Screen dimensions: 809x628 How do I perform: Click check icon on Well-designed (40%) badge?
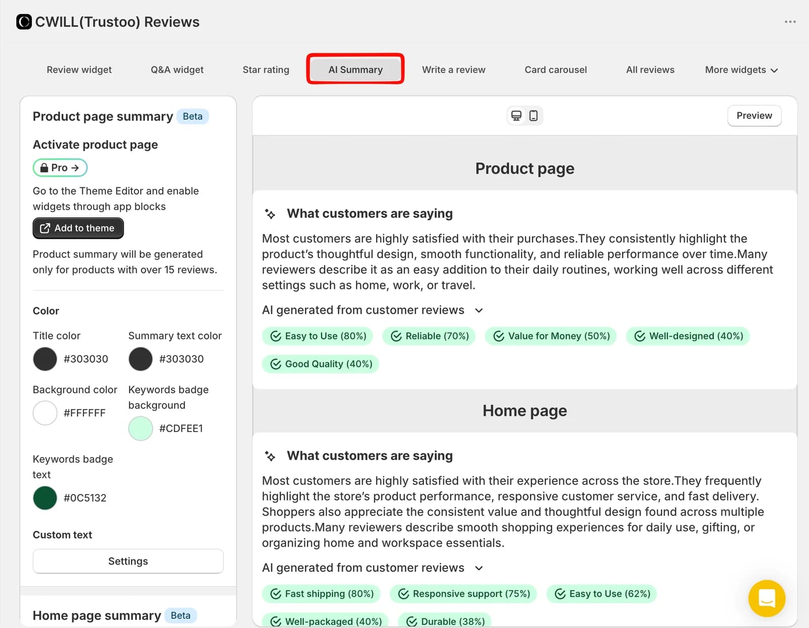point(640,336)
